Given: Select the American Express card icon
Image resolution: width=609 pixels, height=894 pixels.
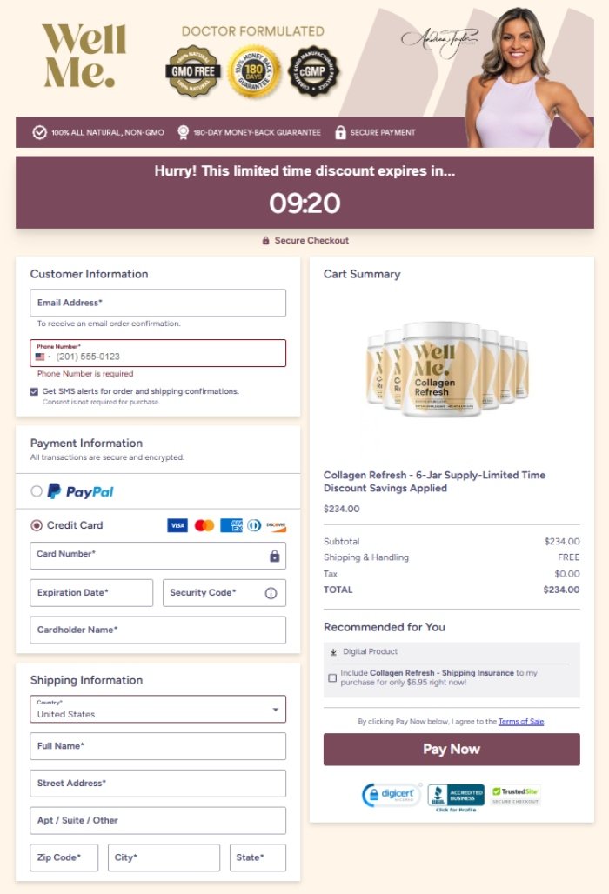Looking at the screenshot, I should point(232,525).
